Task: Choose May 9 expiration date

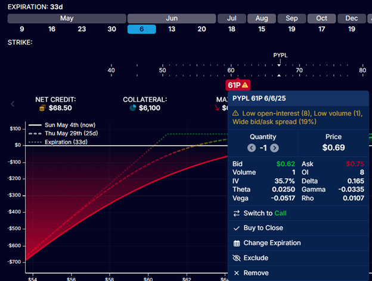Action: pyautogui.click(x=22, y=29)
